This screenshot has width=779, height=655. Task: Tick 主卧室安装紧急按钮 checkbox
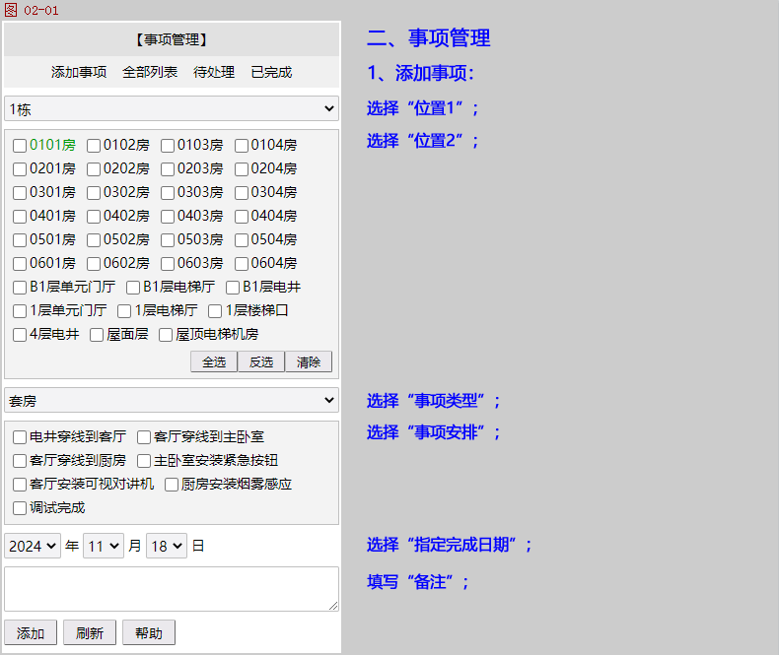point(144,461)
